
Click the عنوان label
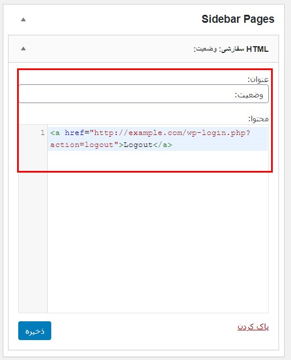tap(258, 79)
